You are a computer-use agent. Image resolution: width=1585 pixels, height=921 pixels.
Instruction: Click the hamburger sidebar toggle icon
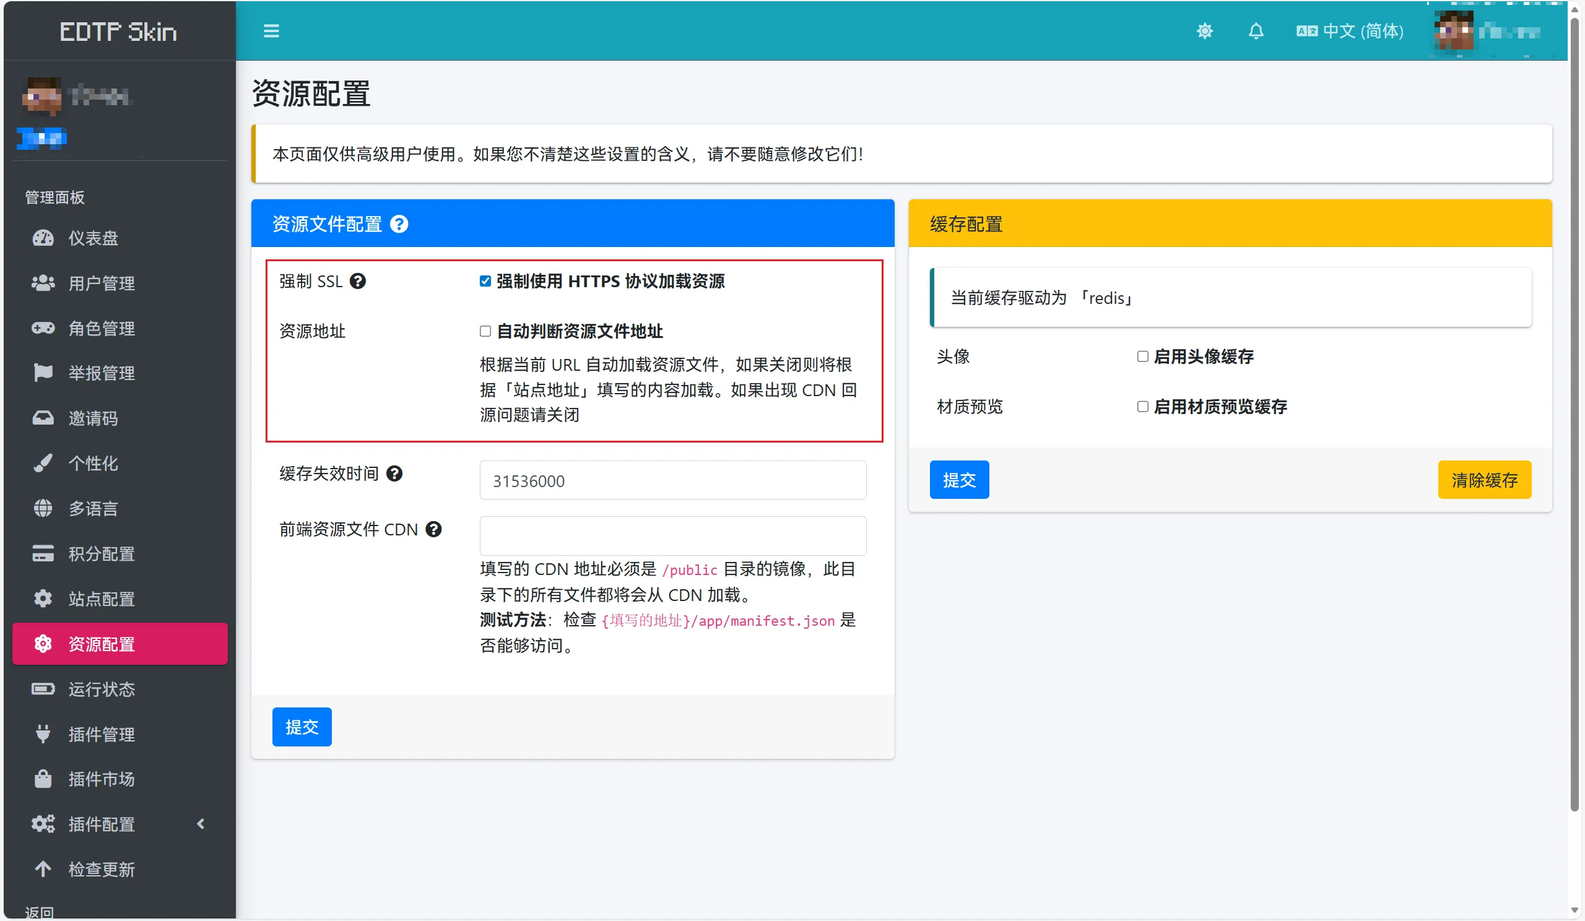coord(271,31)
